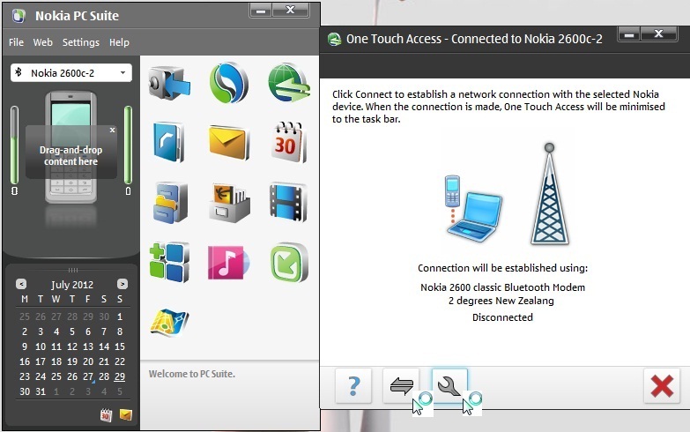Minimize the One Touch Access window
This screenshot has width=690, height=432.
[x=629, y=34]
